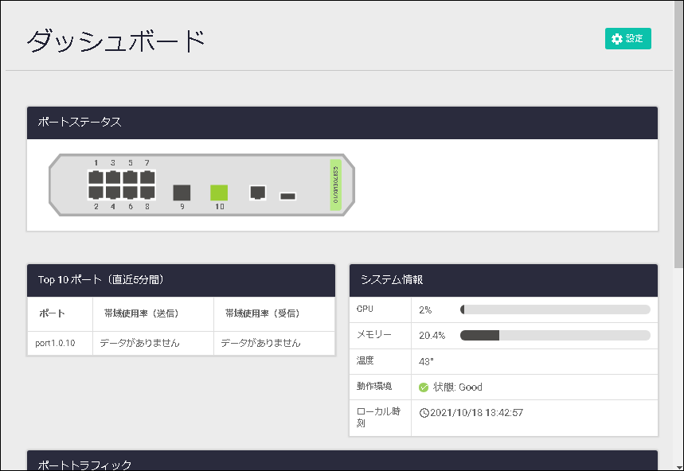
Task: Click port 1 on the switch diagram
Action: (96, 177)
